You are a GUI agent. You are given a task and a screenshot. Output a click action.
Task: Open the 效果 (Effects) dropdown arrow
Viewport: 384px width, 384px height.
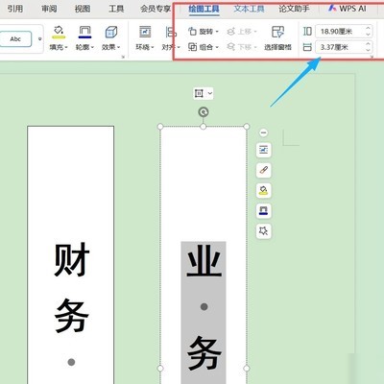(119, 47)
